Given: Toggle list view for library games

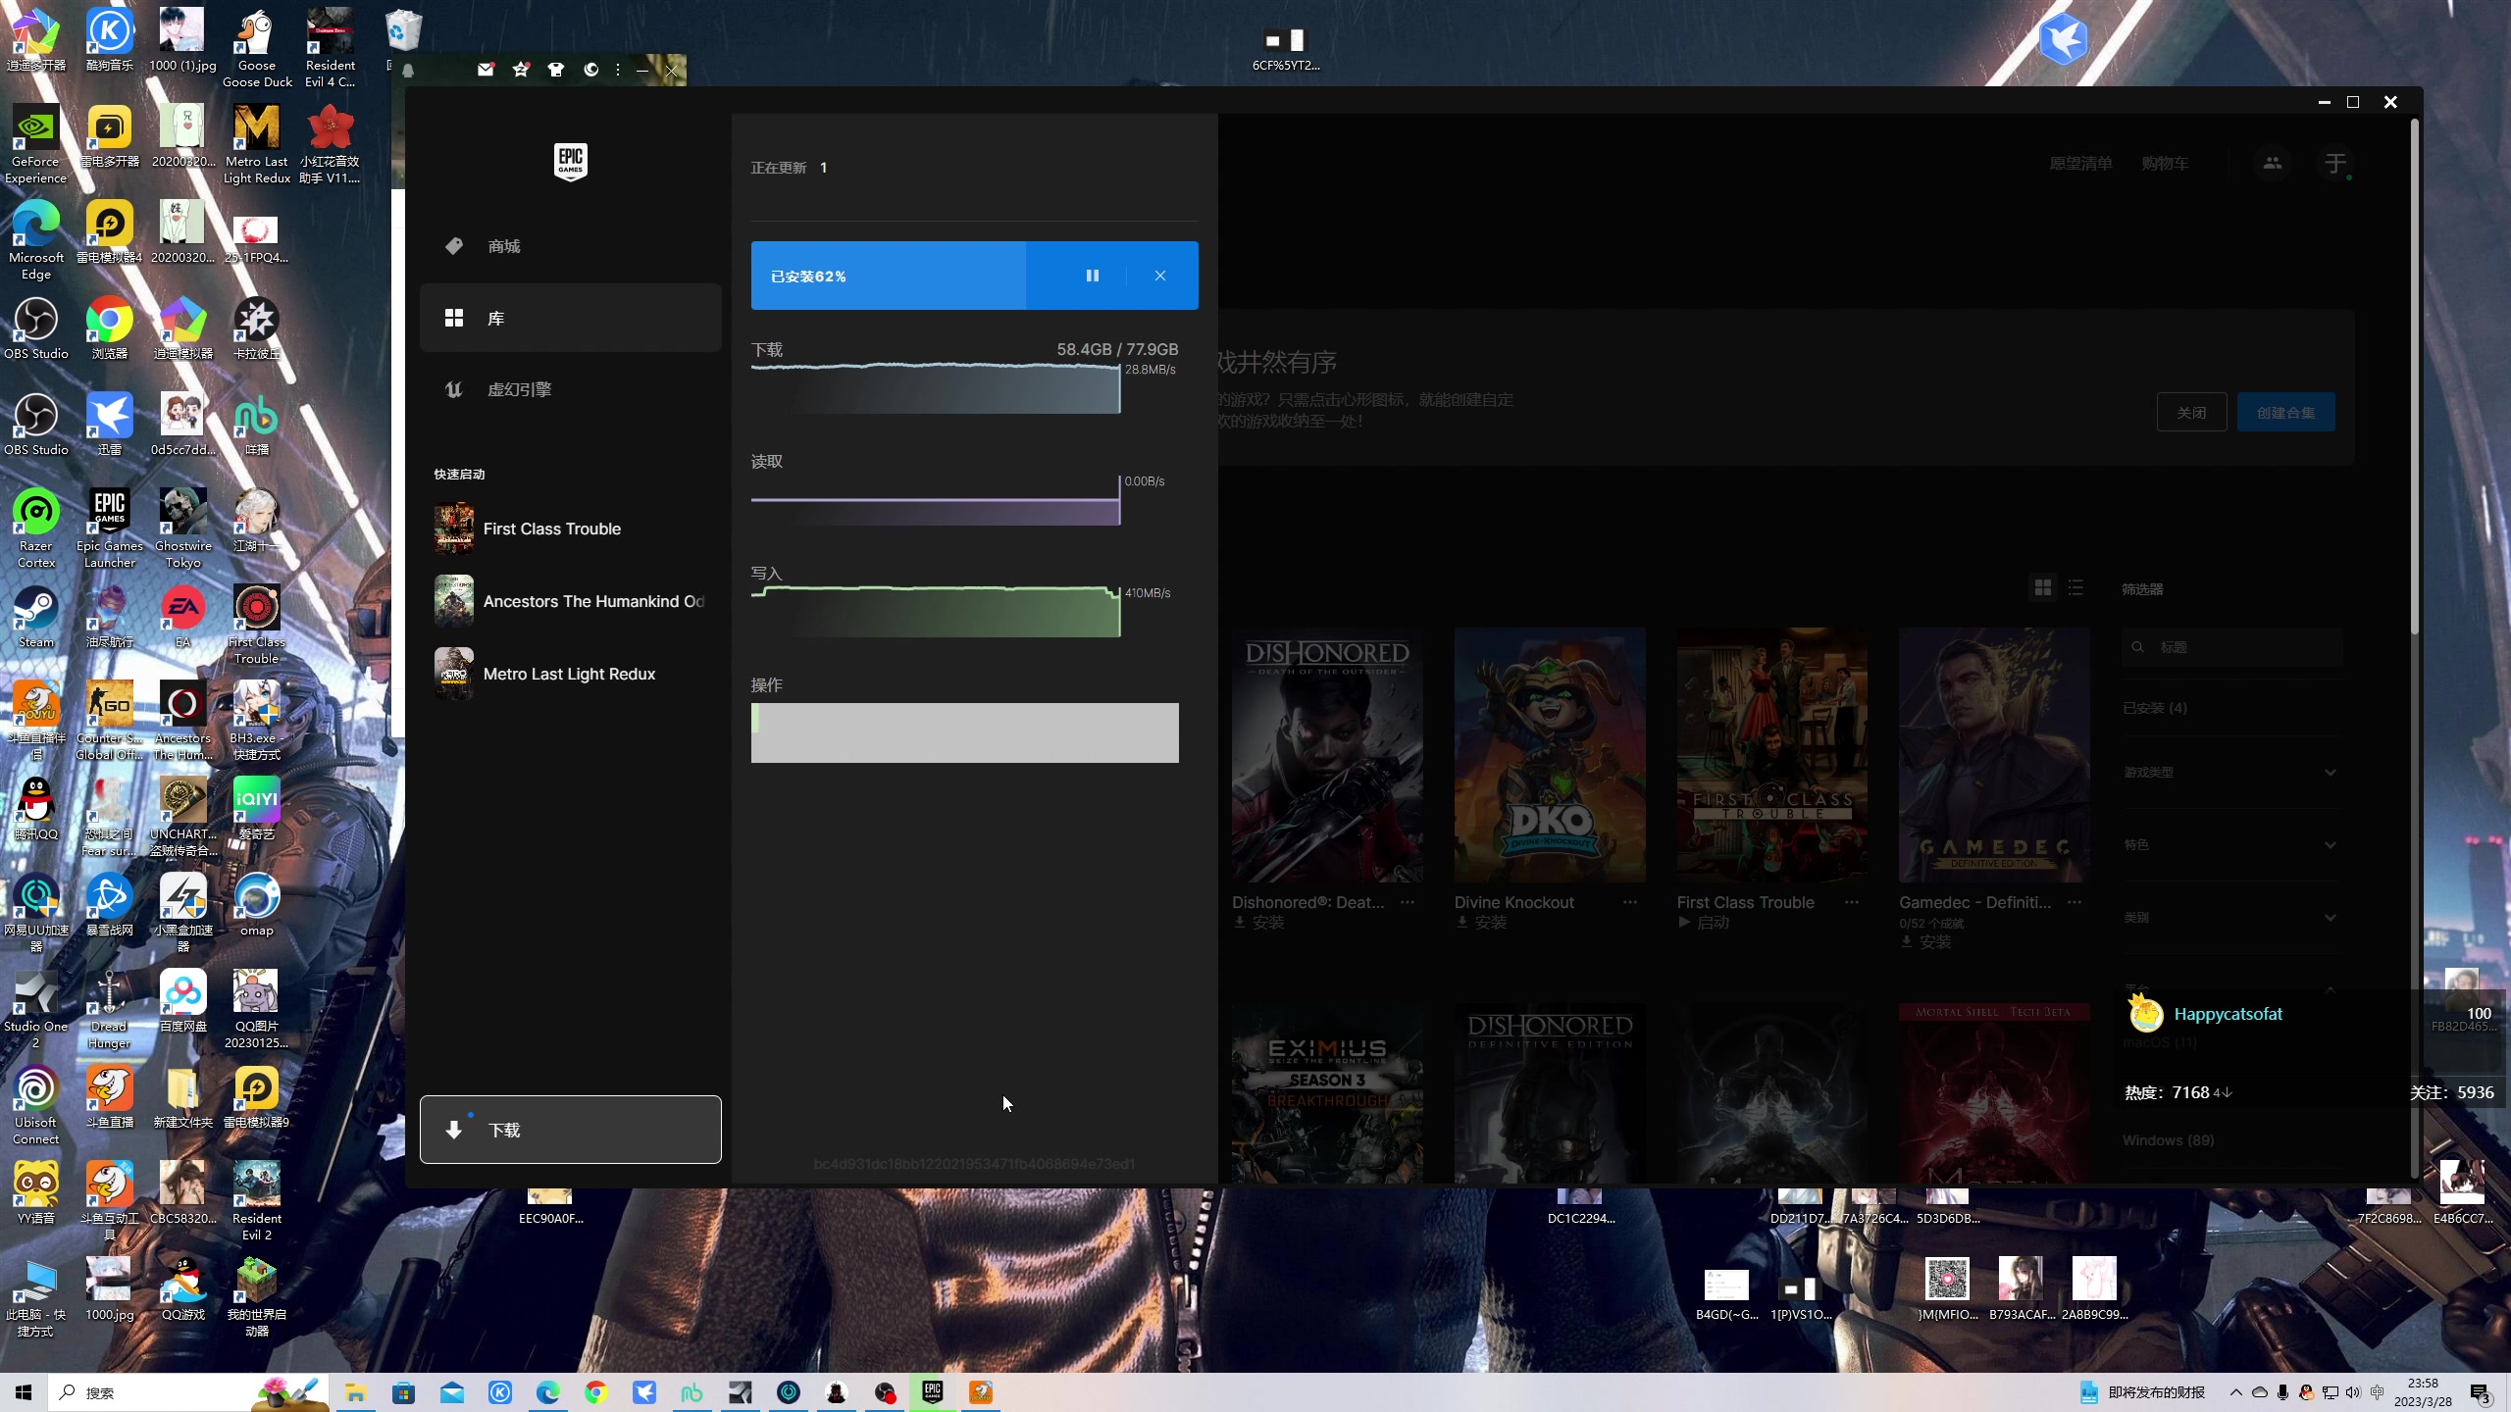Looking at the screenshot, I should (2076, 588).
